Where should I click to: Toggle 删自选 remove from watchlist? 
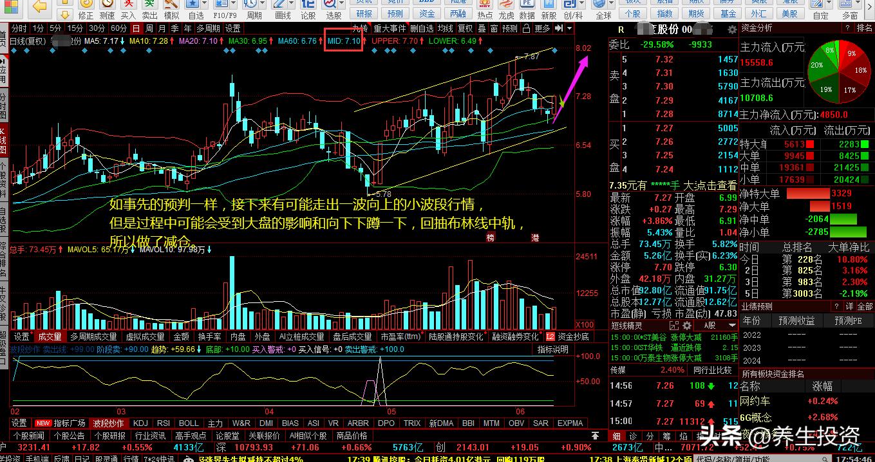(422, 28)
